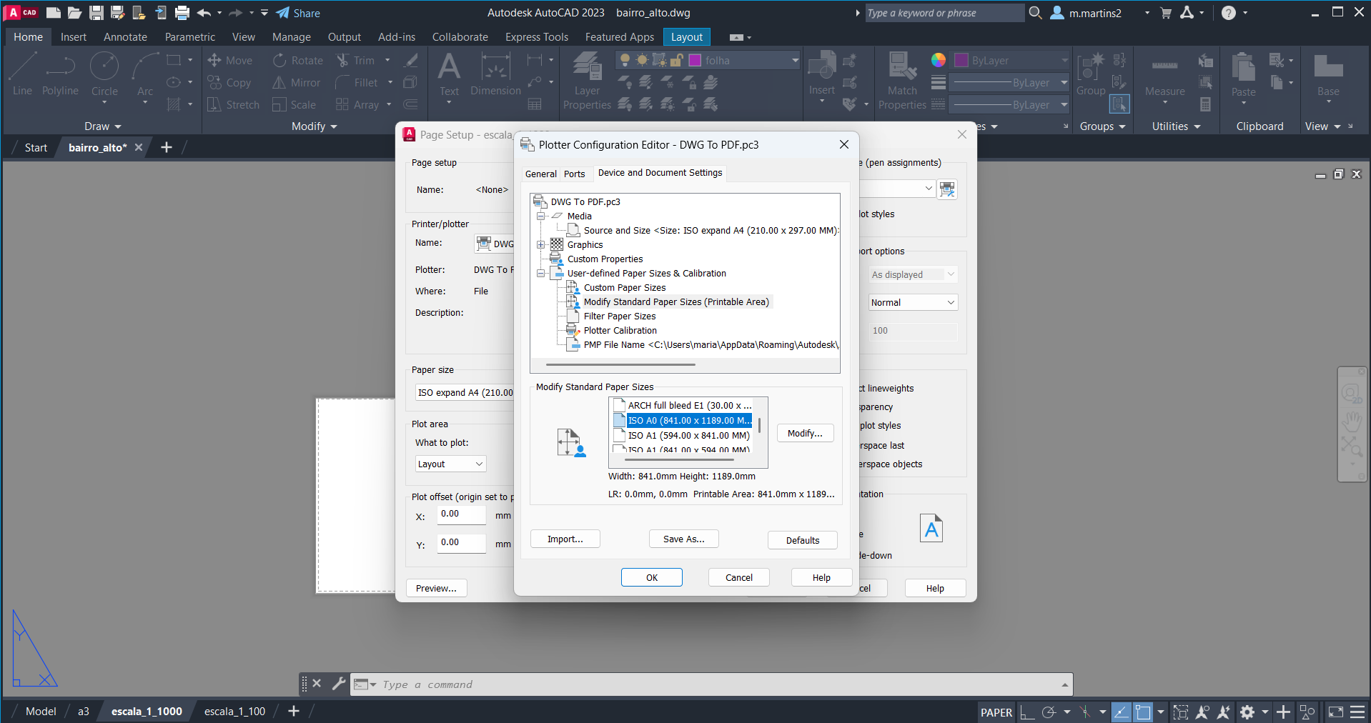Activate the Circle tool
This screenshot has height=723, width=1371.
point(104,74)
